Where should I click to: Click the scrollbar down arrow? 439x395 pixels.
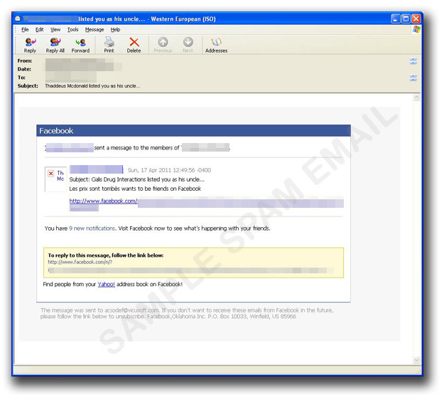pyautogui.click(x=416, y=360)
